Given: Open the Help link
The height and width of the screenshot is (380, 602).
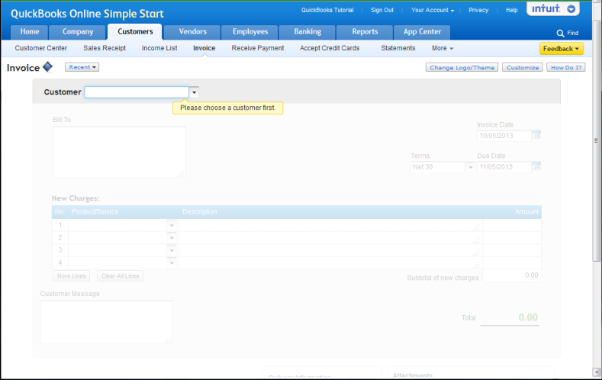Looking at the screenshot, I should click(x=512, y=10).
